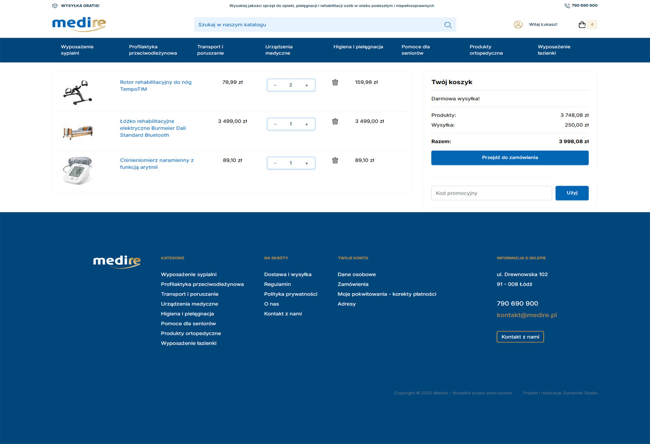Image resolution: width=650 pixels, height=444 pixels.
Task: Increase quantity of Burmeier bed
Action: tap(307, 124)
